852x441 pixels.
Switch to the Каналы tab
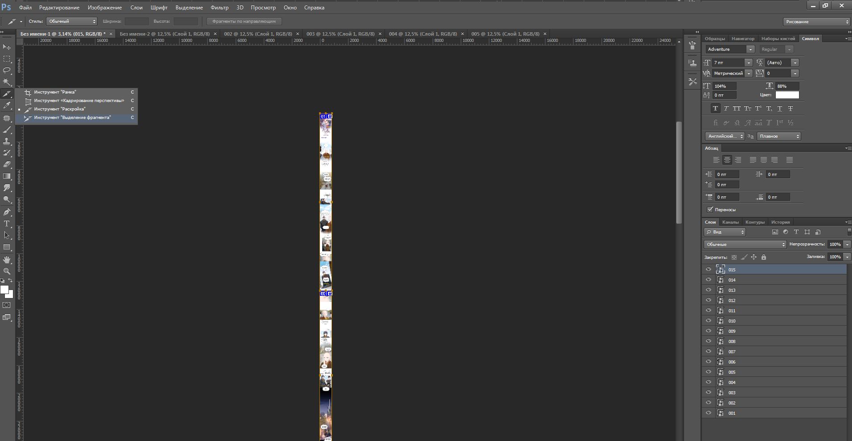(x=730, y=222)
